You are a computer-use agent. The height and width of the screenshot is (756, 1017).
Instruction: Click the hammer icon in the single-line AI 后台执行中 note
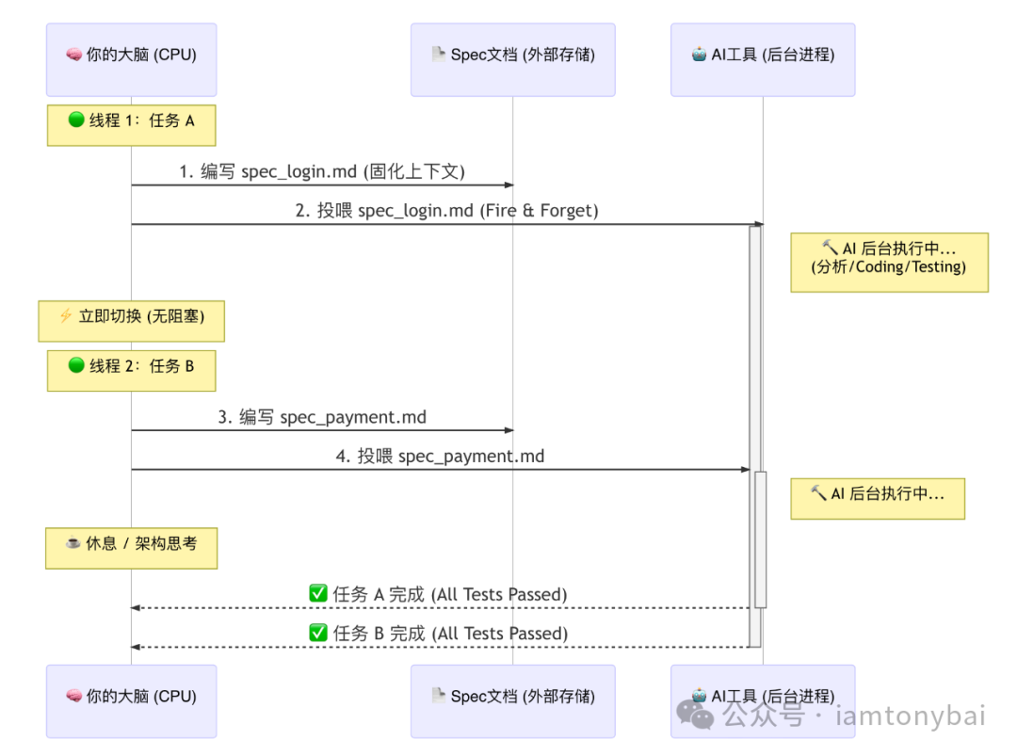817,493
